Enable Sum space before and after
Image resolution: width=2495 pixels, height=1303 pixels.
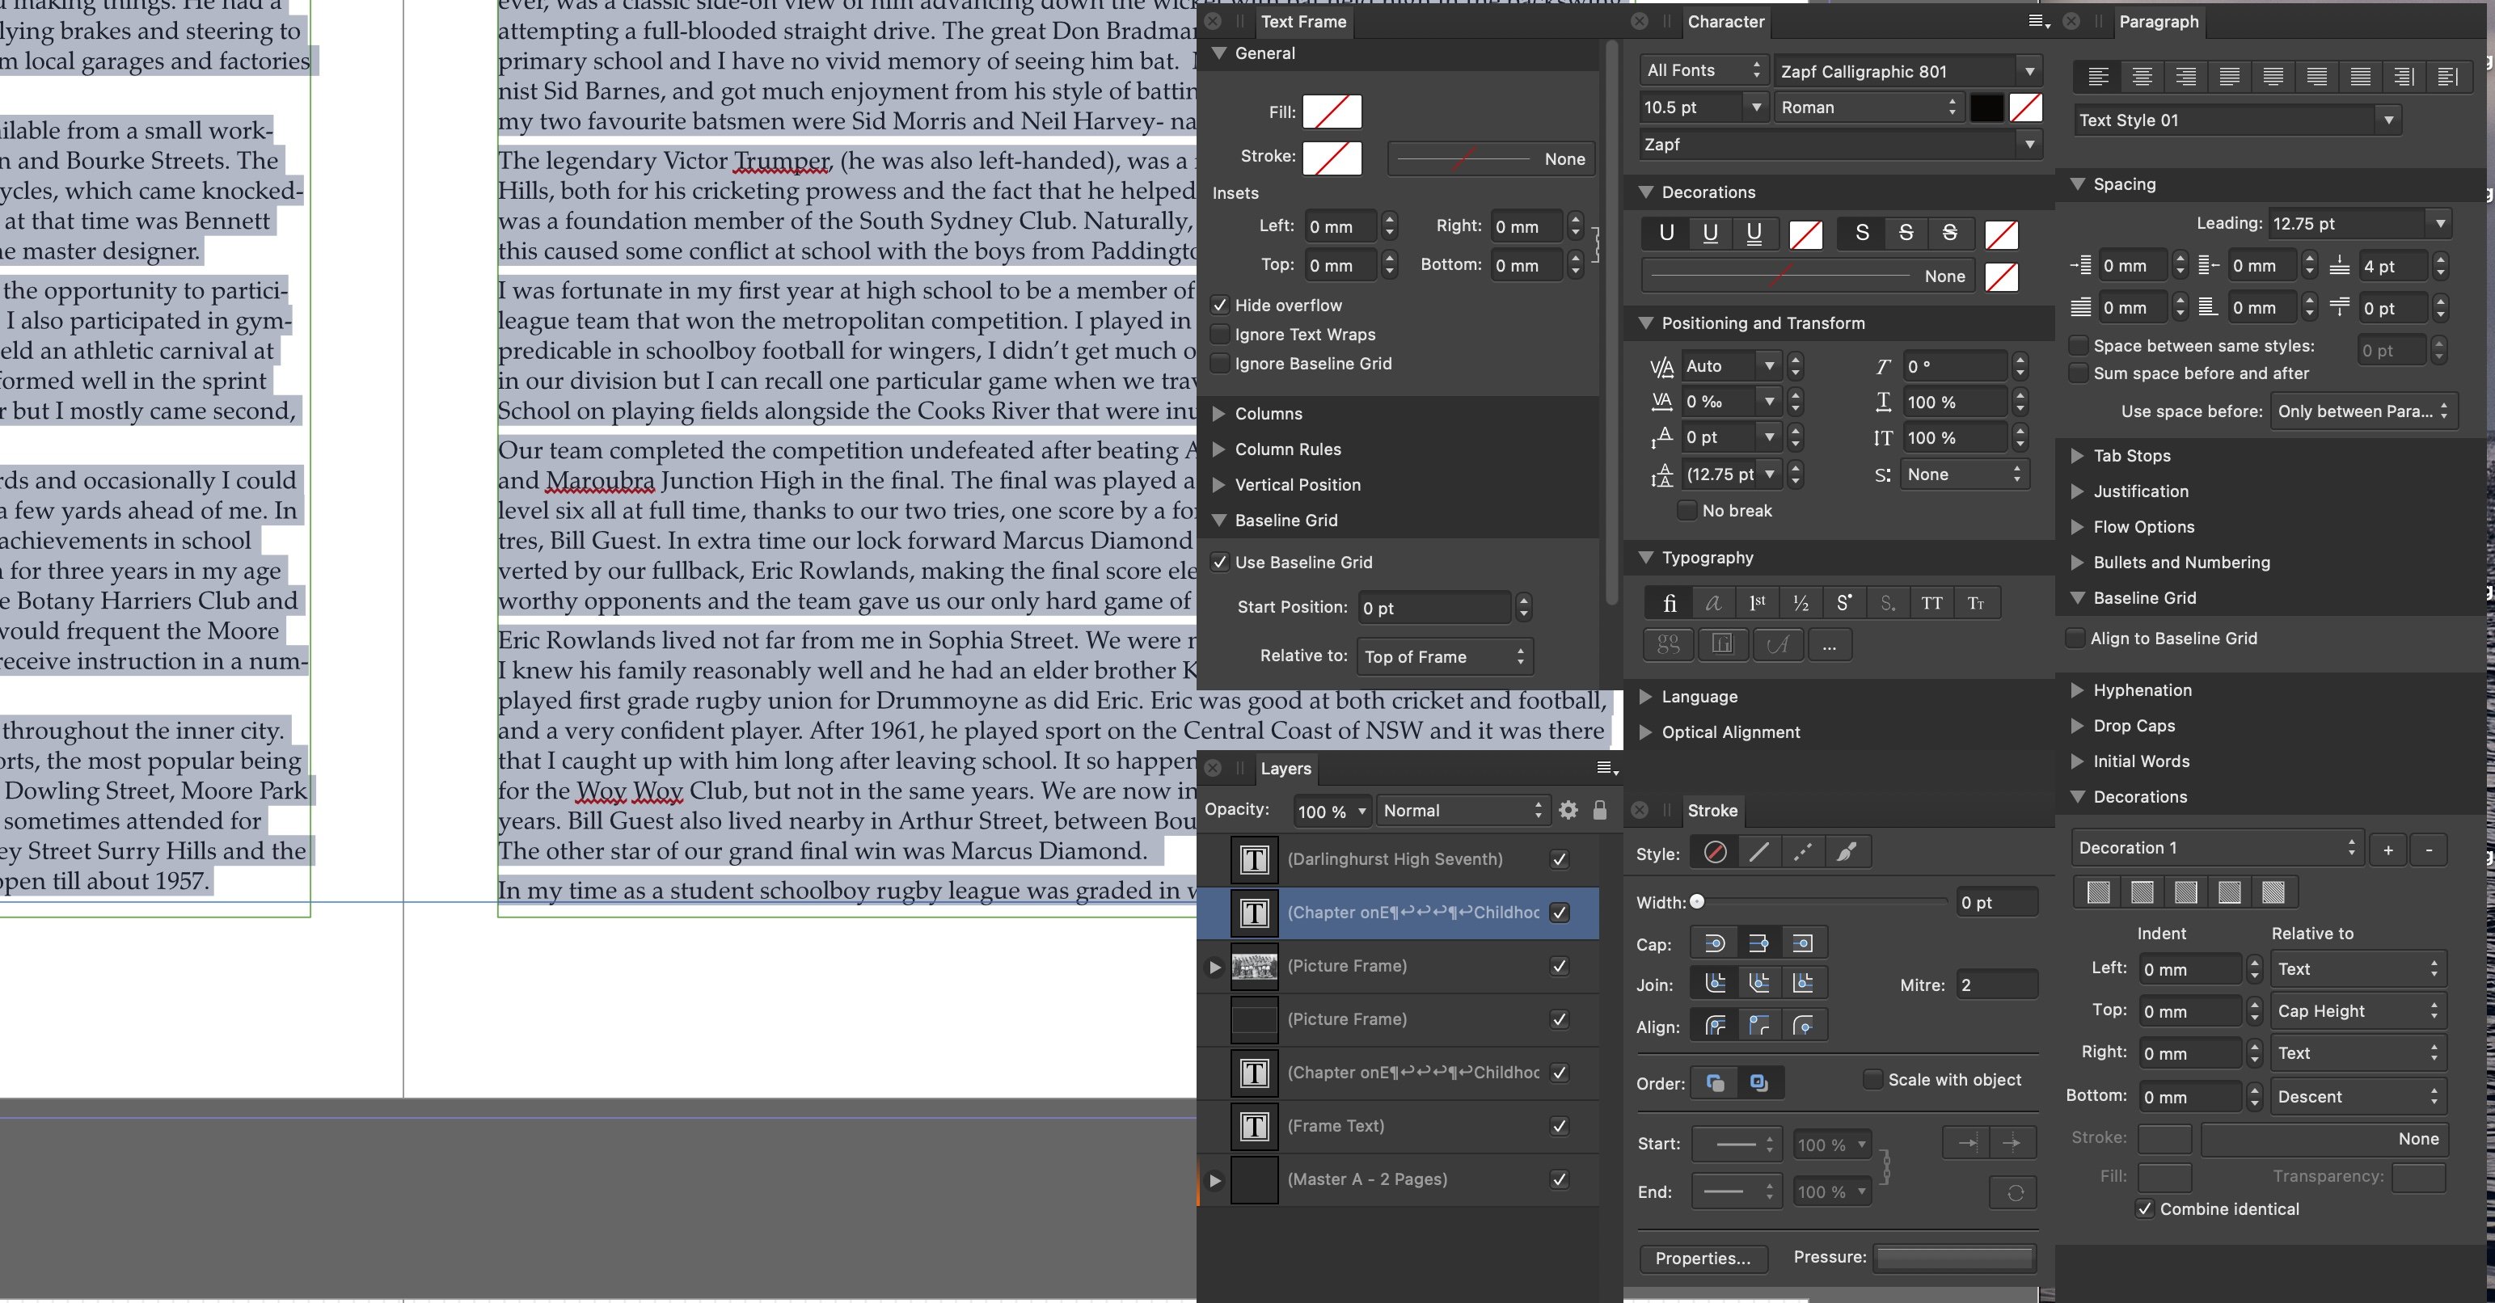pos(2079,373)
